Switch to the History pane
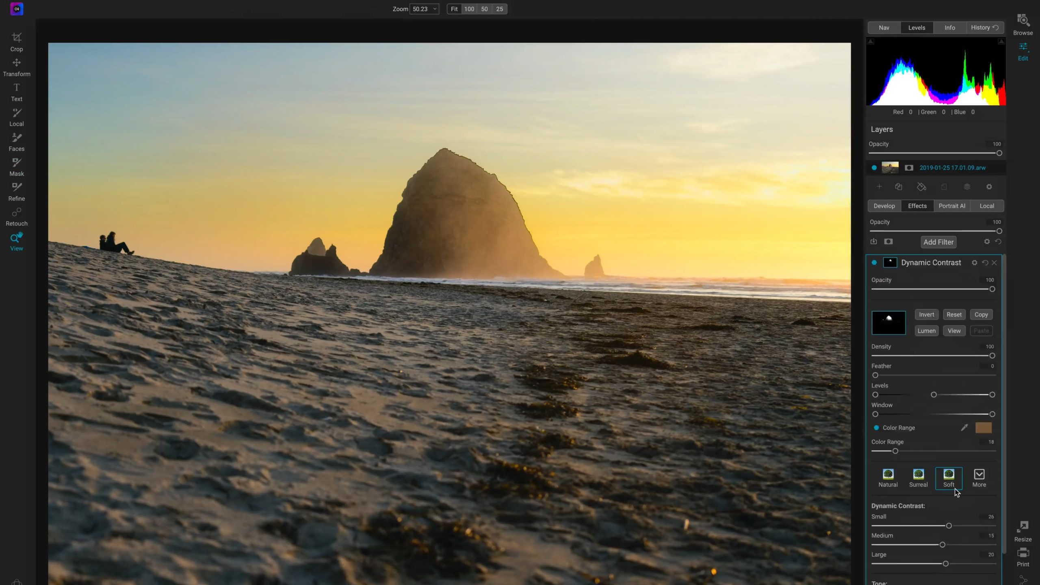 [x=985, y=28]
